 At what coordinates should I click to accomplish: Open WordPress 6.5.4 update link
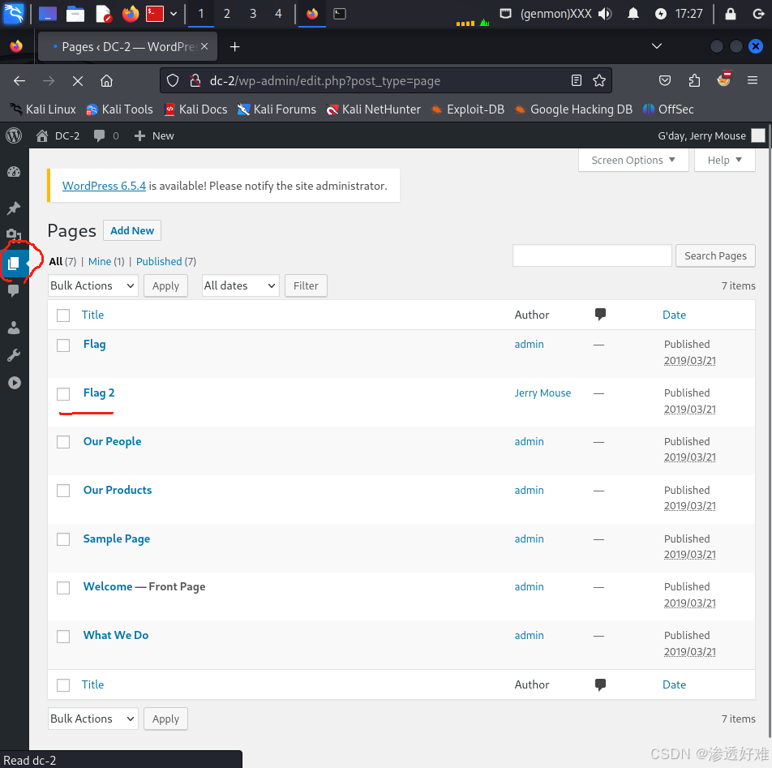(104, 186)
